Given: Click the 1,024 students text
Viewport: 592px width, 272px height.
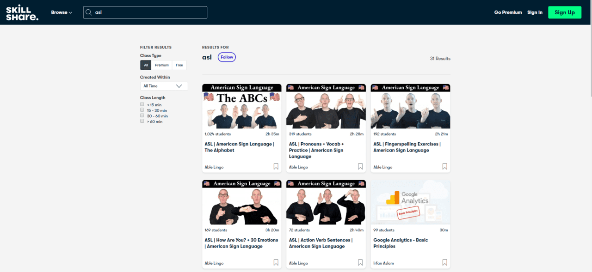Looking at the screenshot, I should pyautogui.click(x=217, y=134).
